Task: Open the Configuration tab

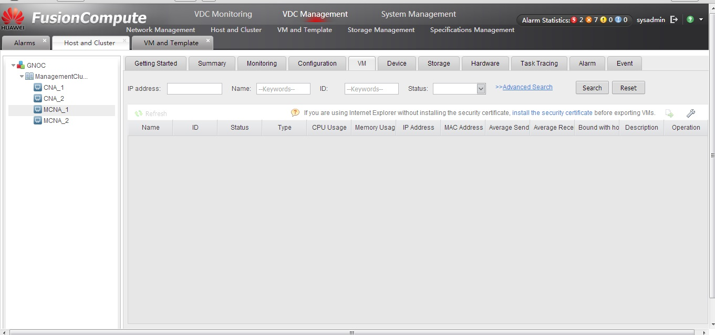Action: pyautogui.click(x=317, y=64)
